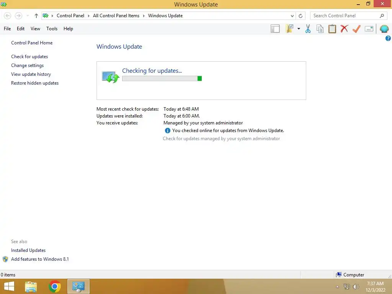This screenshot has width=392, height=294.
Task: Refresh the Windows Update page
Action: (x=301, y=16)
